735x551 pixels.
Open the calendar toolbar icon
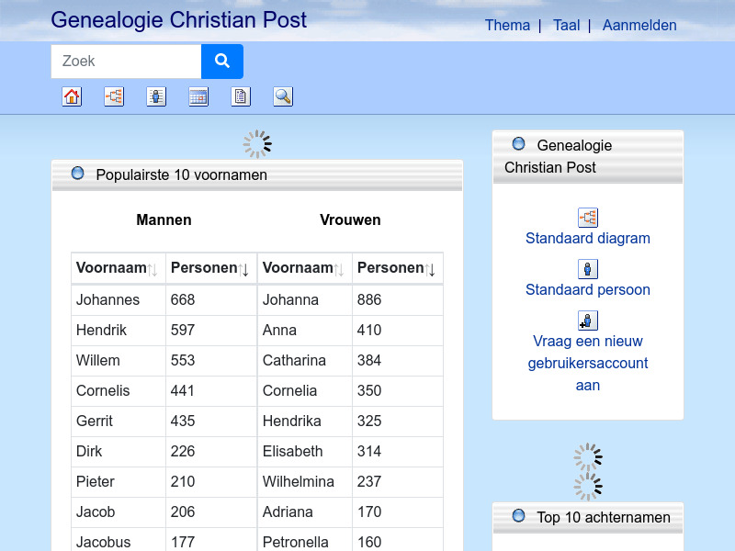click(x=198, y=96)
